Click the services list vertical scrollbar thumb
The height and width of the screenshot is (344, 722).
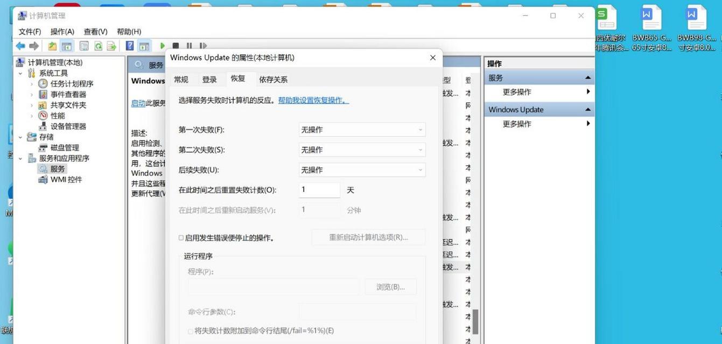click(475, 321)
